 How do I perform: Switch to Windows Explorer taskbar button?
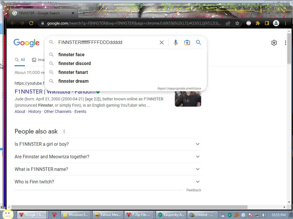pyautogui.click(x=76, y=215)
